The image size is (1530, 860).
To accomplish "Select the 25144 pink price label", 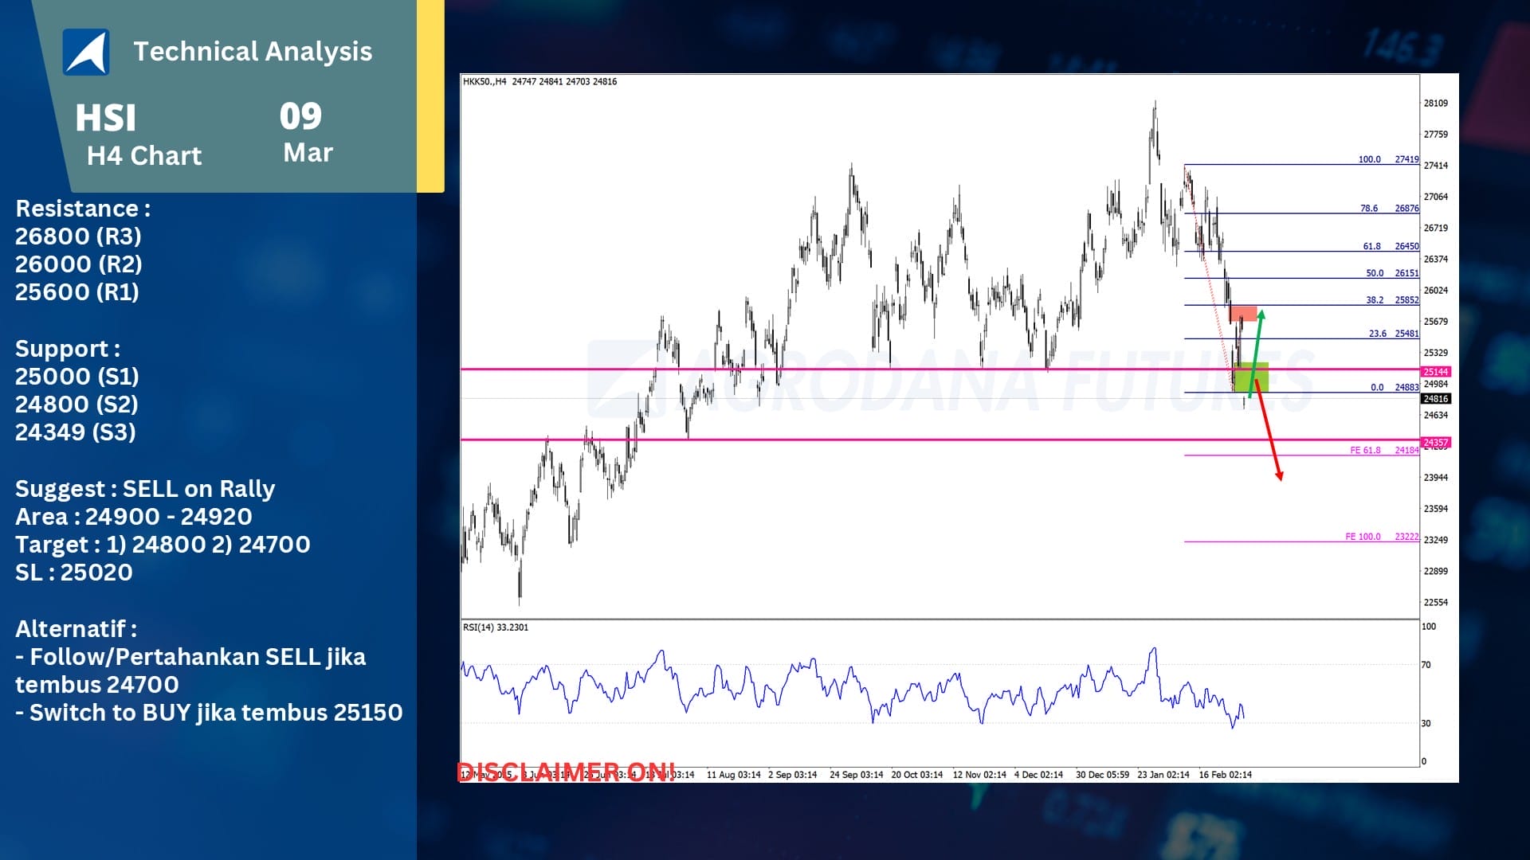I will (x=1436, y=372).
